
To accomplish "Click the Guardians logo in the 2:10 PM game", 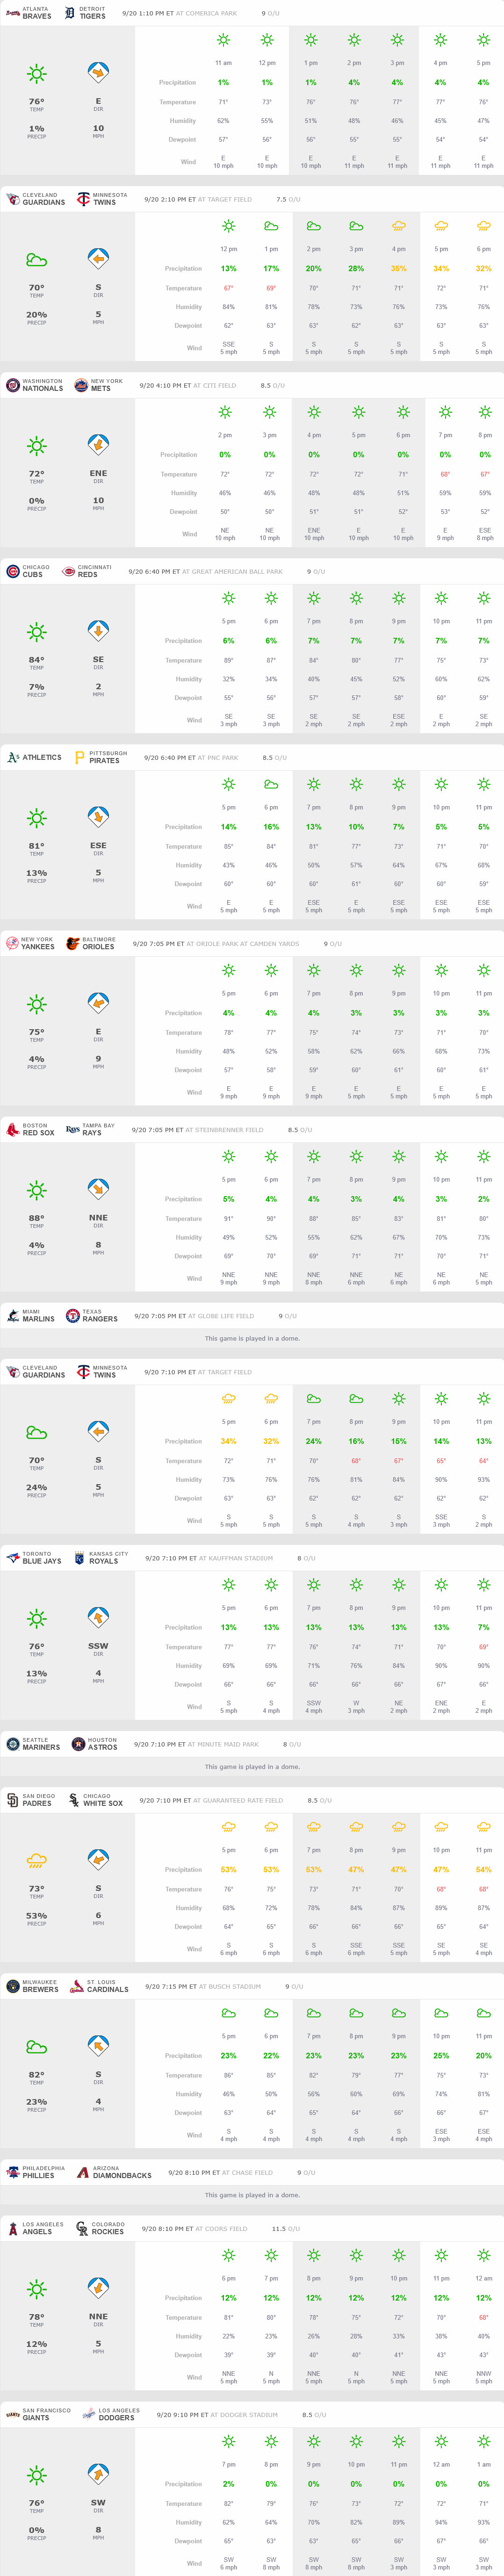I will (x=13, y=199).
